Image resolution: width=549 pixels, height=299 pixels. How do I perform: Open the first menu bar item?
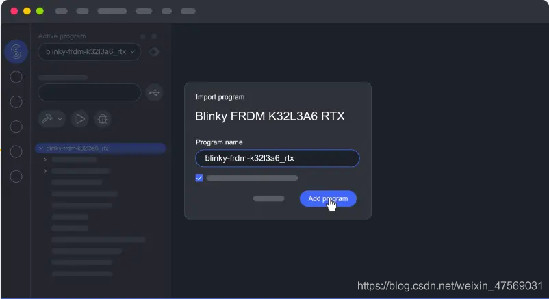(62, 11)
